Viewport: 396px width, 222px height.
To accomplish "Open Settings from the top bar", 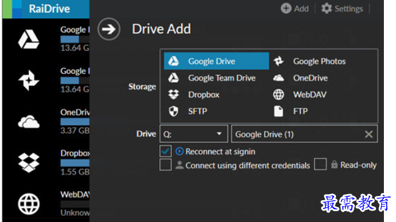I will (342, 8).
